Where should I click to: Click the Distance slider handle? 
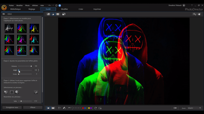(31, 66)
